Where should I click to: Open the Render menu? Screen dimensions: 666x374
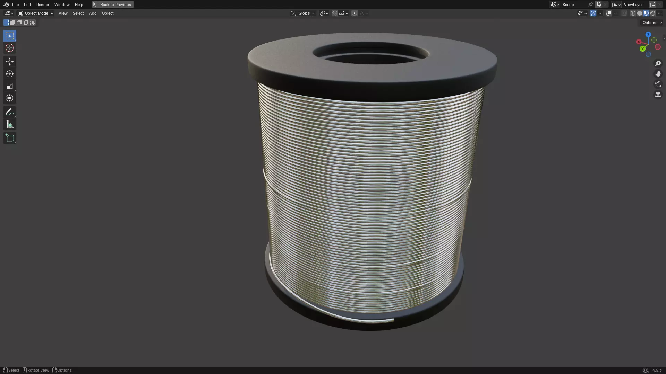[x=43, y=5]
